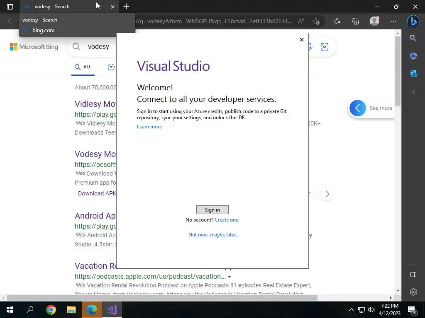Go back with Edge back arrow

(x=11, y=21)
